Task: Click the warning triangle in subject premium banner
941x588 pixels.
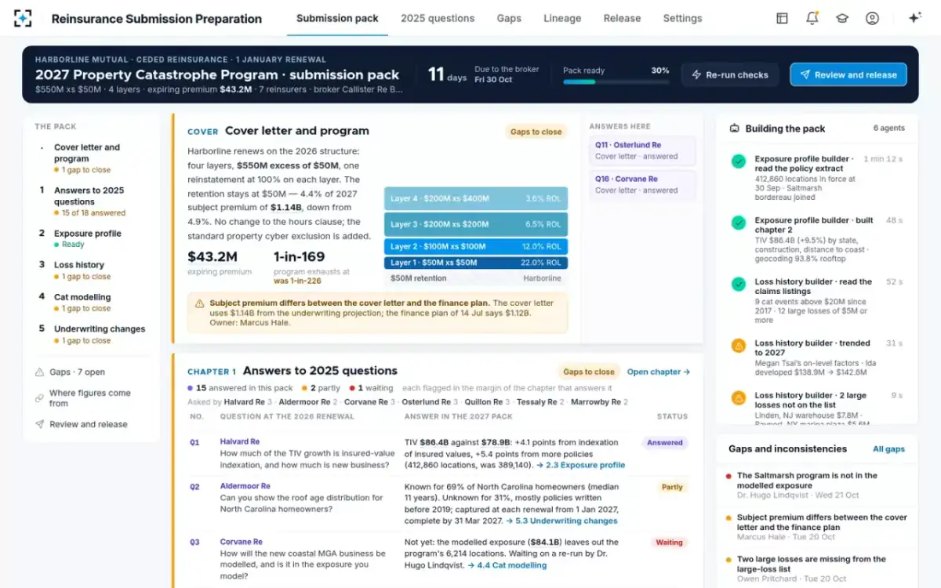Action: point(200,303)
